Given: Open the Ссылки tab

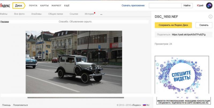Looking at the screenshot, I should [x=74, y=14].
